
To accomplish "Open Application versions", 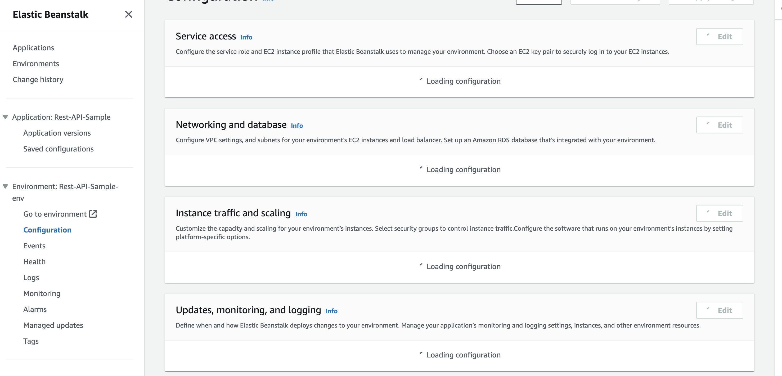I will click(x=57, y=133).
